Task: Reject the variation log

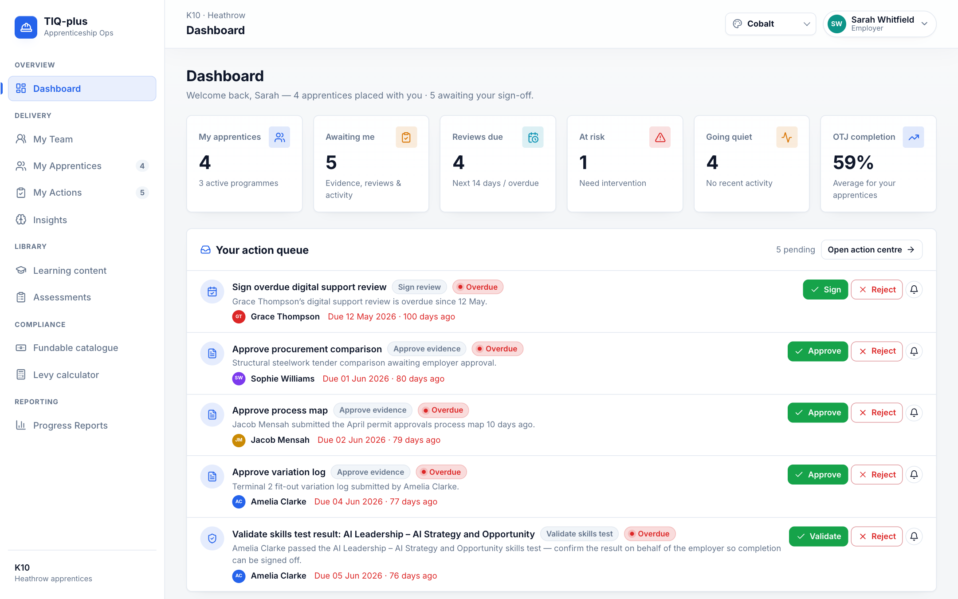Action: (877, 474)
